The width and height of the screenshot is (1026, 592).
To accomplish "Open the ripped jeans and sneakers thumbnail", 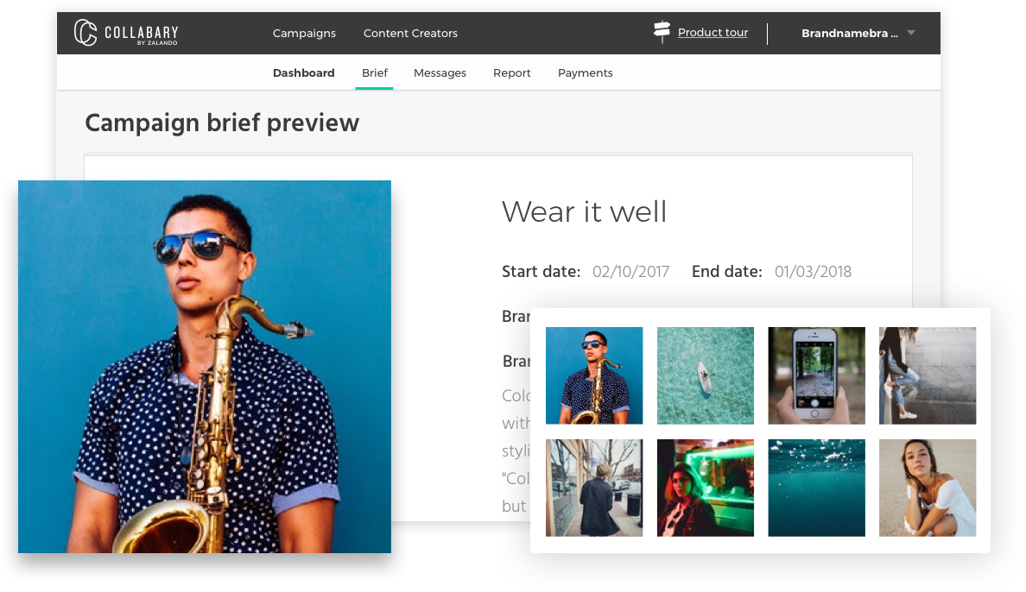I will 928,375.
